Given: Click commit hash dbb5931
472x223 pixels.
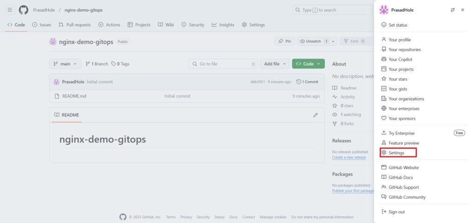Looking at the screenshot, I should (257, 82).
